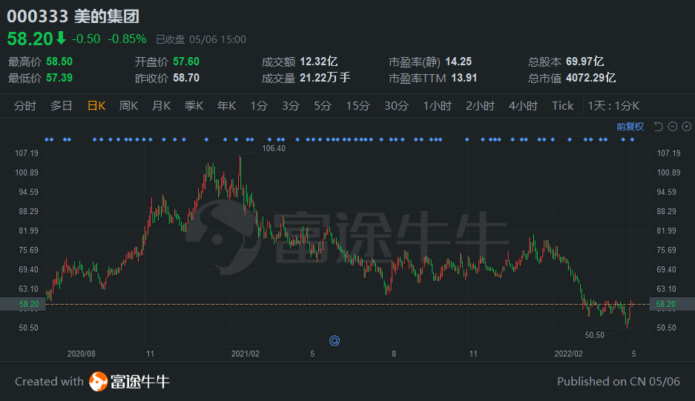Image resolution: width=695 pixels, height=401 pixels.
Task: Click the 106.40 high price label
Action: (x=274, y=148)
